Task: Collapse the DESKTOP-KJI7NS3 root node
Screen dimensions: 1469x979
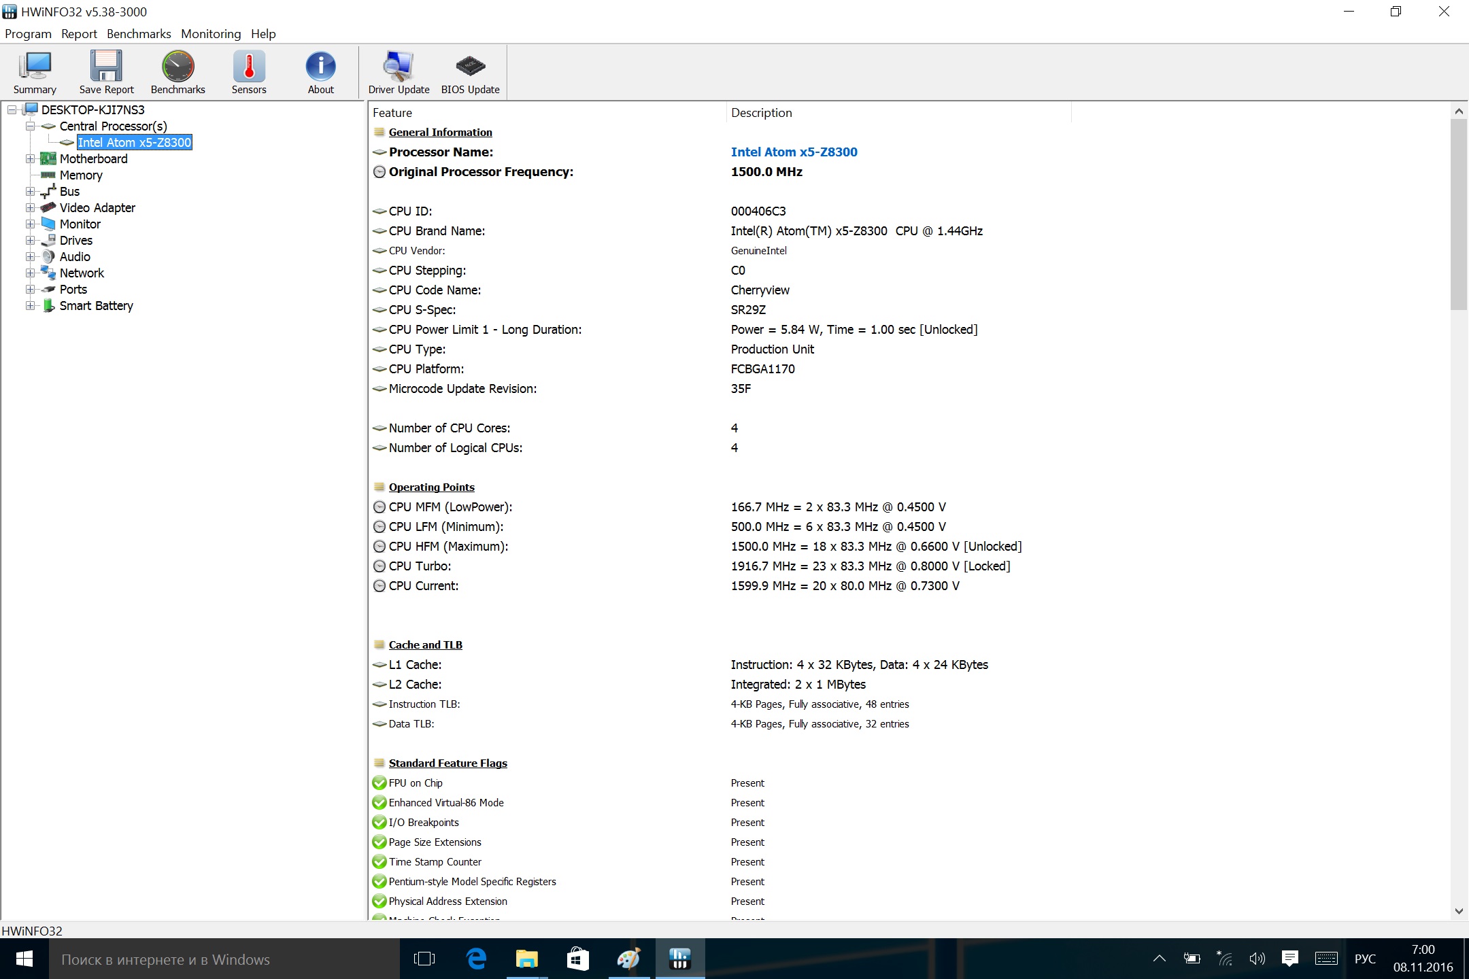Action: click(12, 109)
